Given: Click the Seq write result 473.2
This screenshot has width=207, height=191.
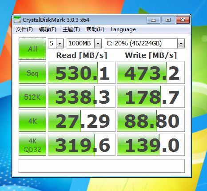Looking at the screenshot, I should (151, 73).
